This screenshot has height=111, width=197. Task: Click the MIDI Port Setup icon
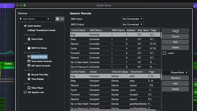(29, 48)
